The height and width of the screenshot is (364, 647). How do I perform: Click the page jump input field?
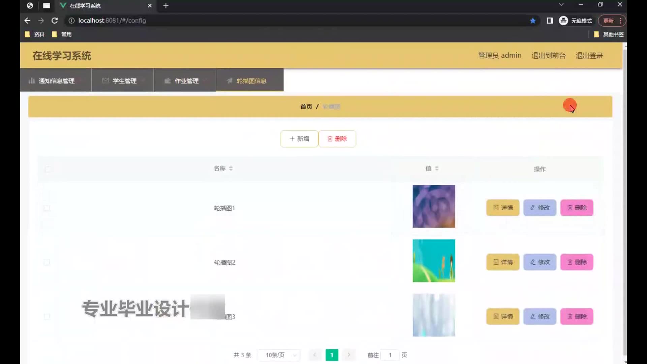point(390,355)
